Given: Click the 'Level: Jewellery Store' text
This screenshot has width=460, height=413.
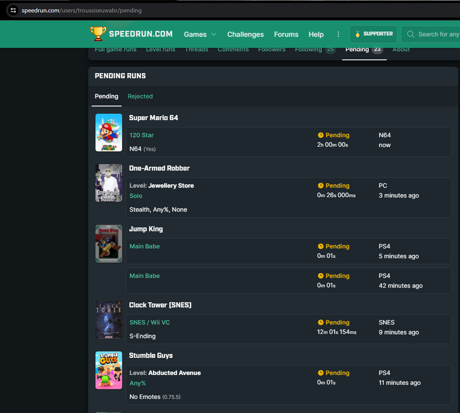Looking at the screenshot, I should click(161, 186).
